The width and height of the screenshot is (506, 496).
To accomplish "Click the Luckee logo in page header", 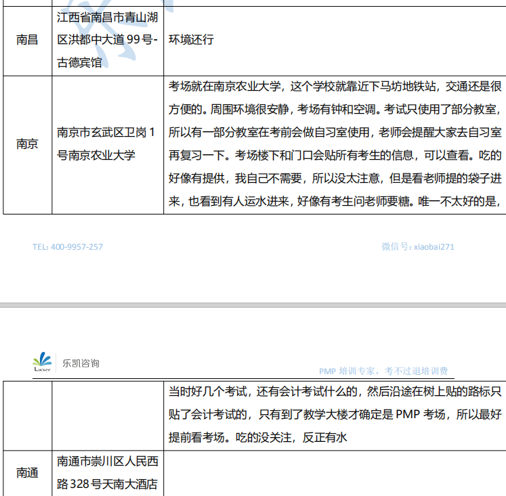I will (x=42, y=362).
